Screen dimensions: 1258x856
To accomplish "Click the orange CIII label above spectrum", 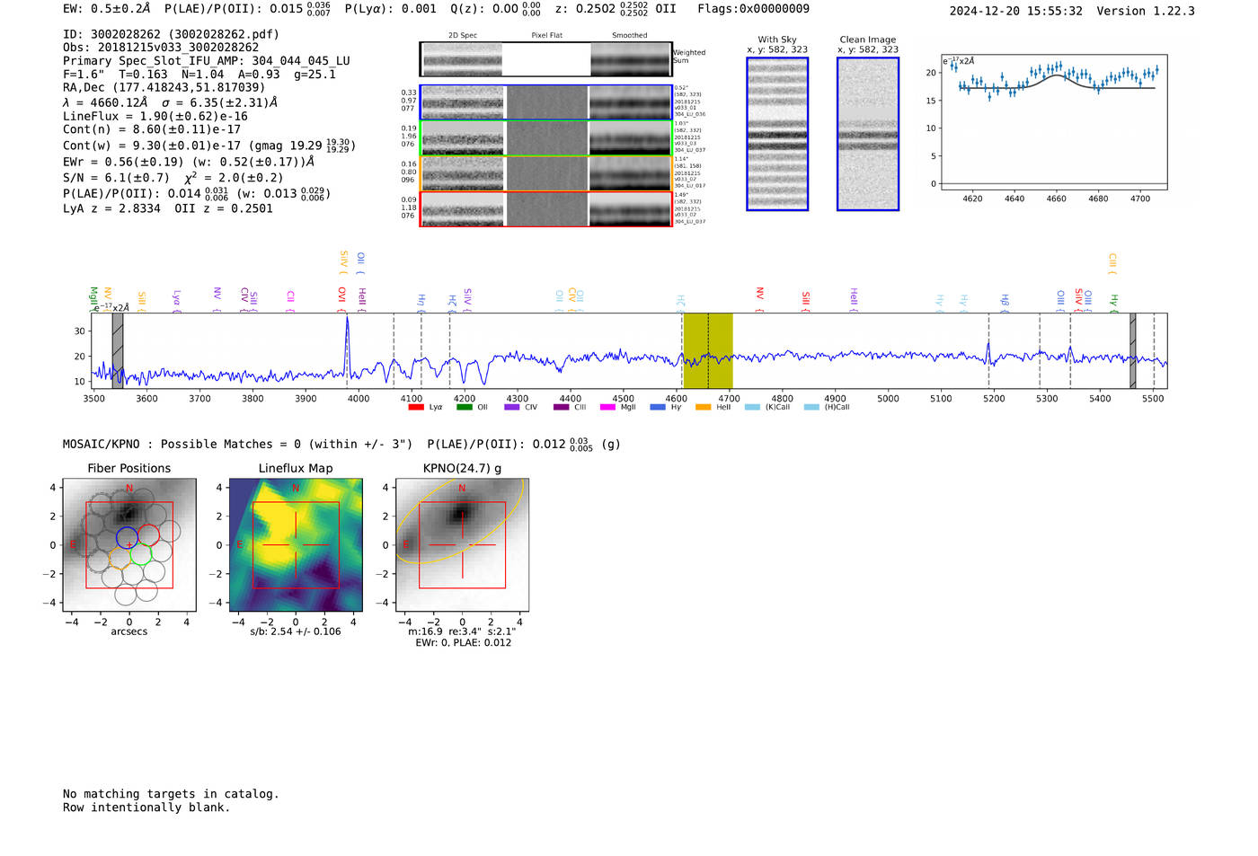I will coord(1112,261).
